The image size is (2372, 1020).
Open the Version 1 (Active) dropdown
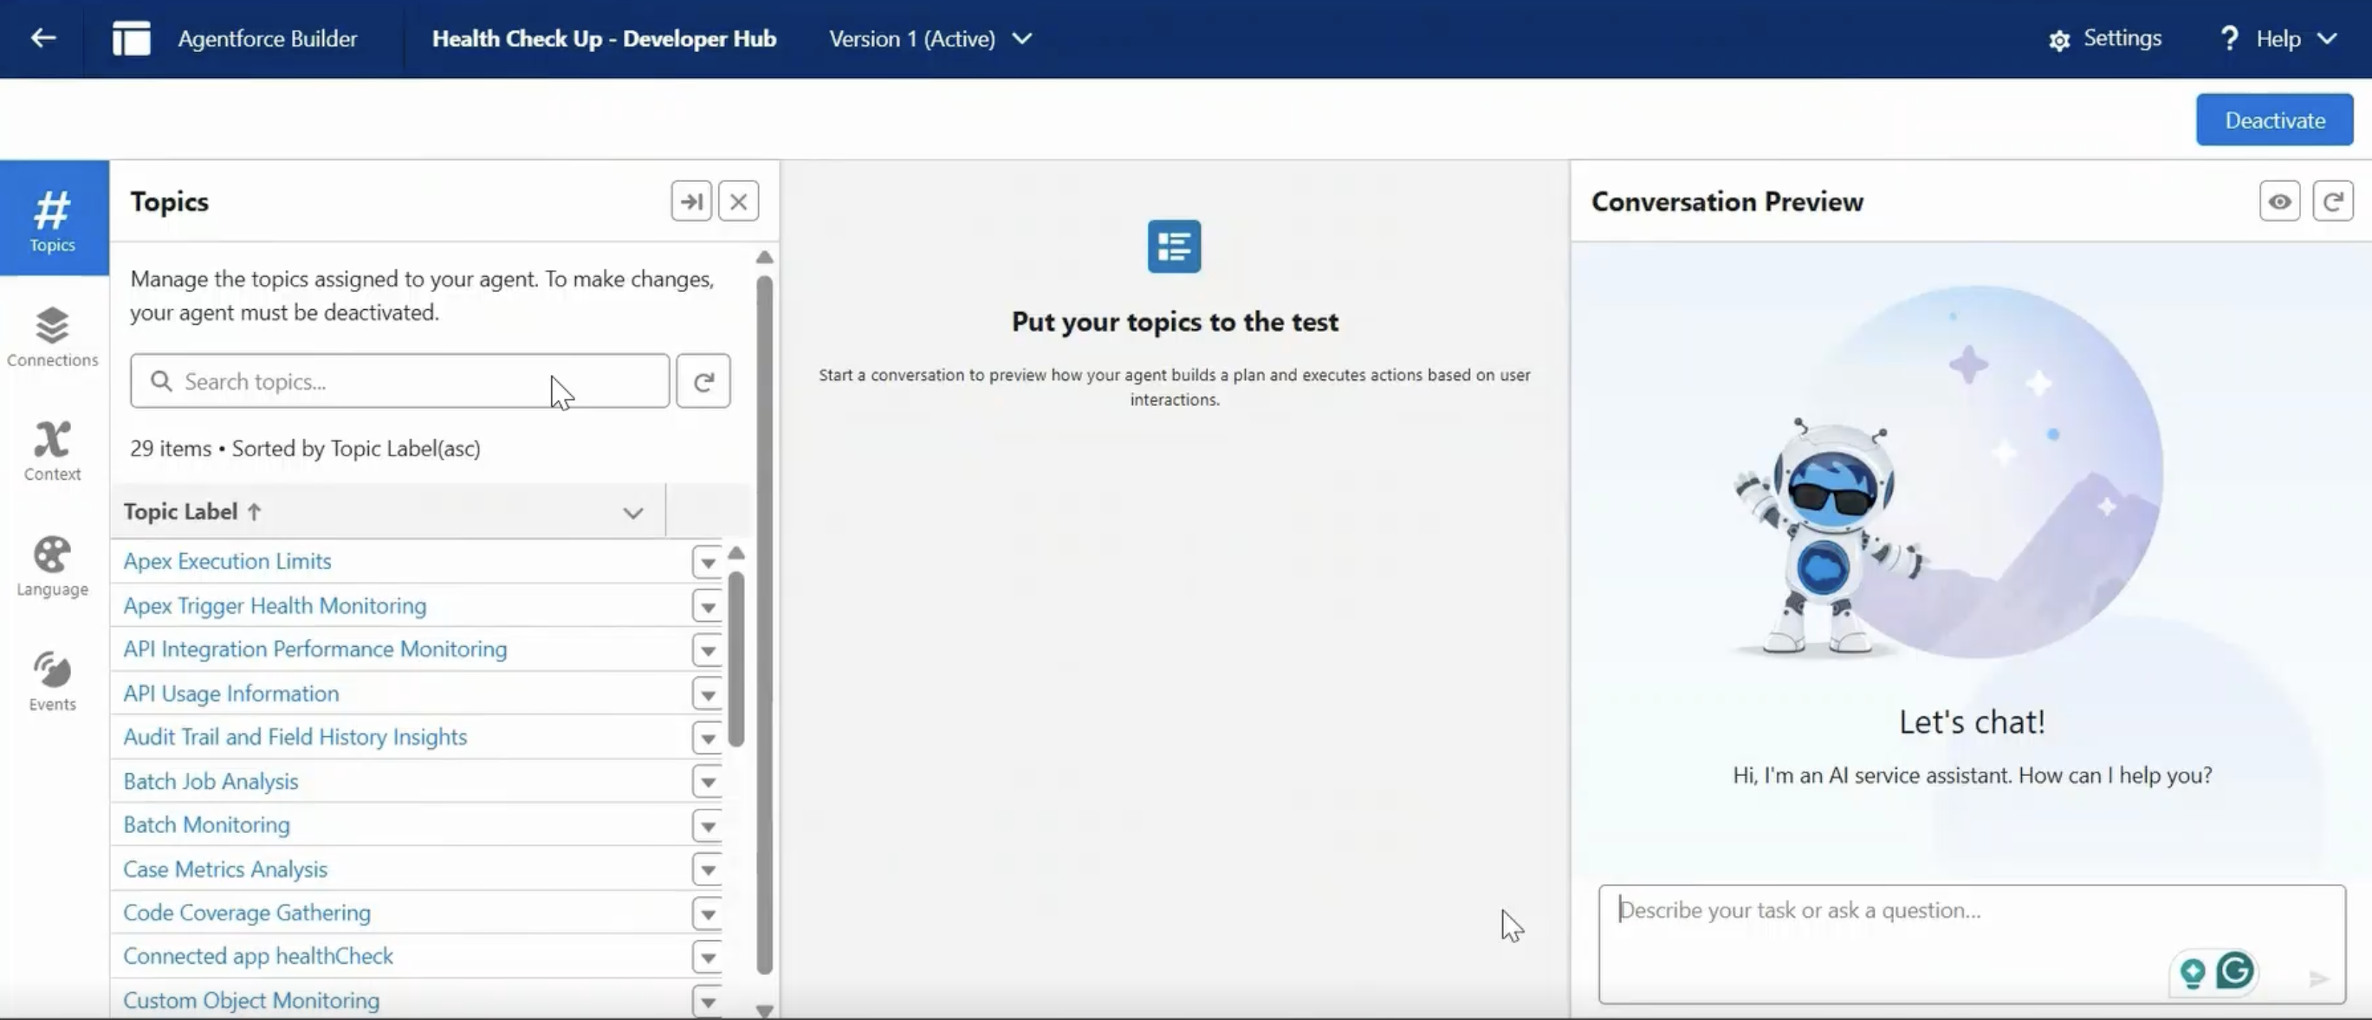[930, 39]
